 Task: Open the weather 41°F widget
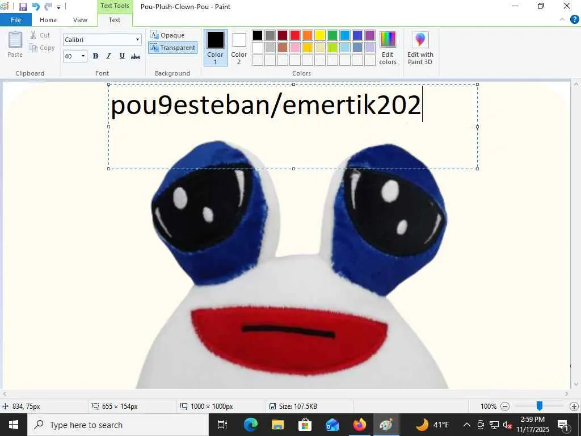432,425
